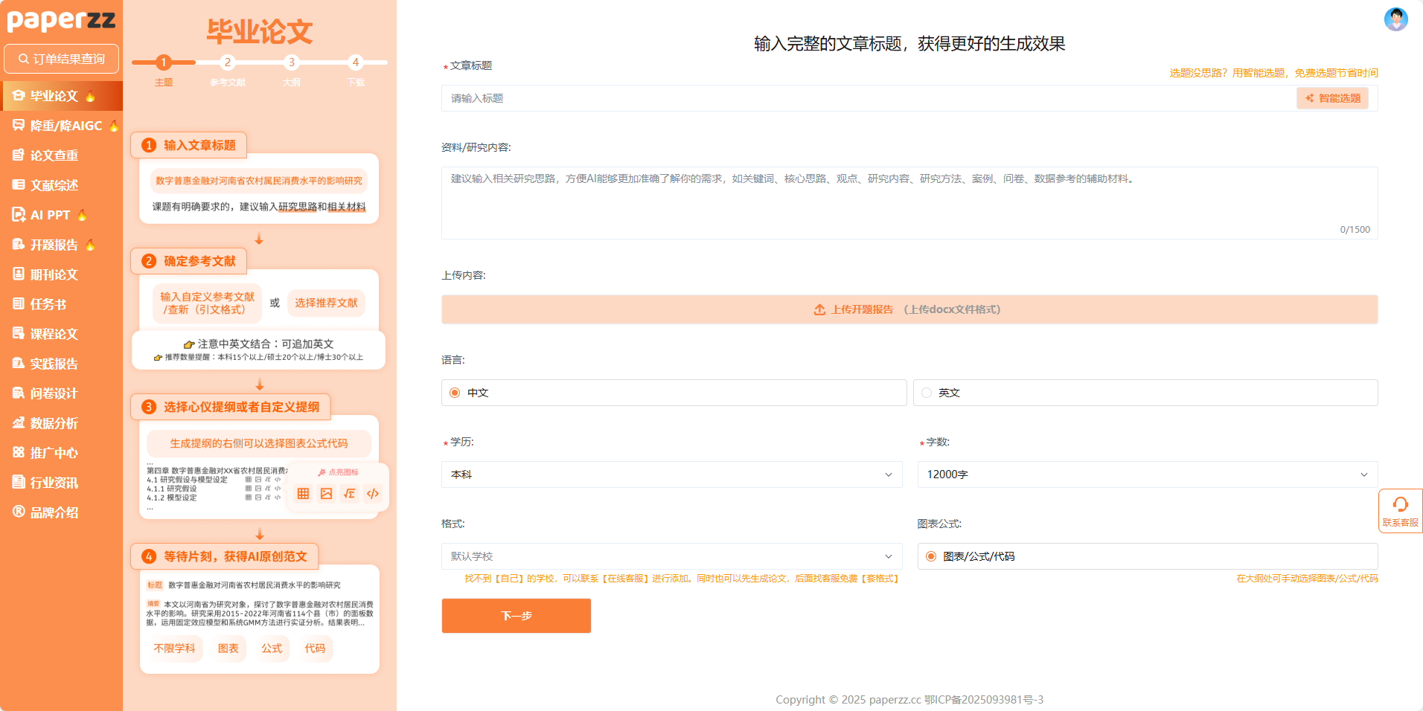Click the image icon in outline preview
1423x711 pixels.
pos(326,494)
